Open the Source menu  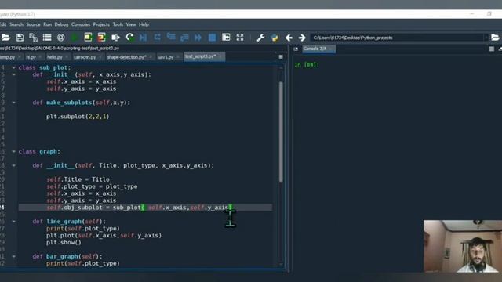coord(33,24)
